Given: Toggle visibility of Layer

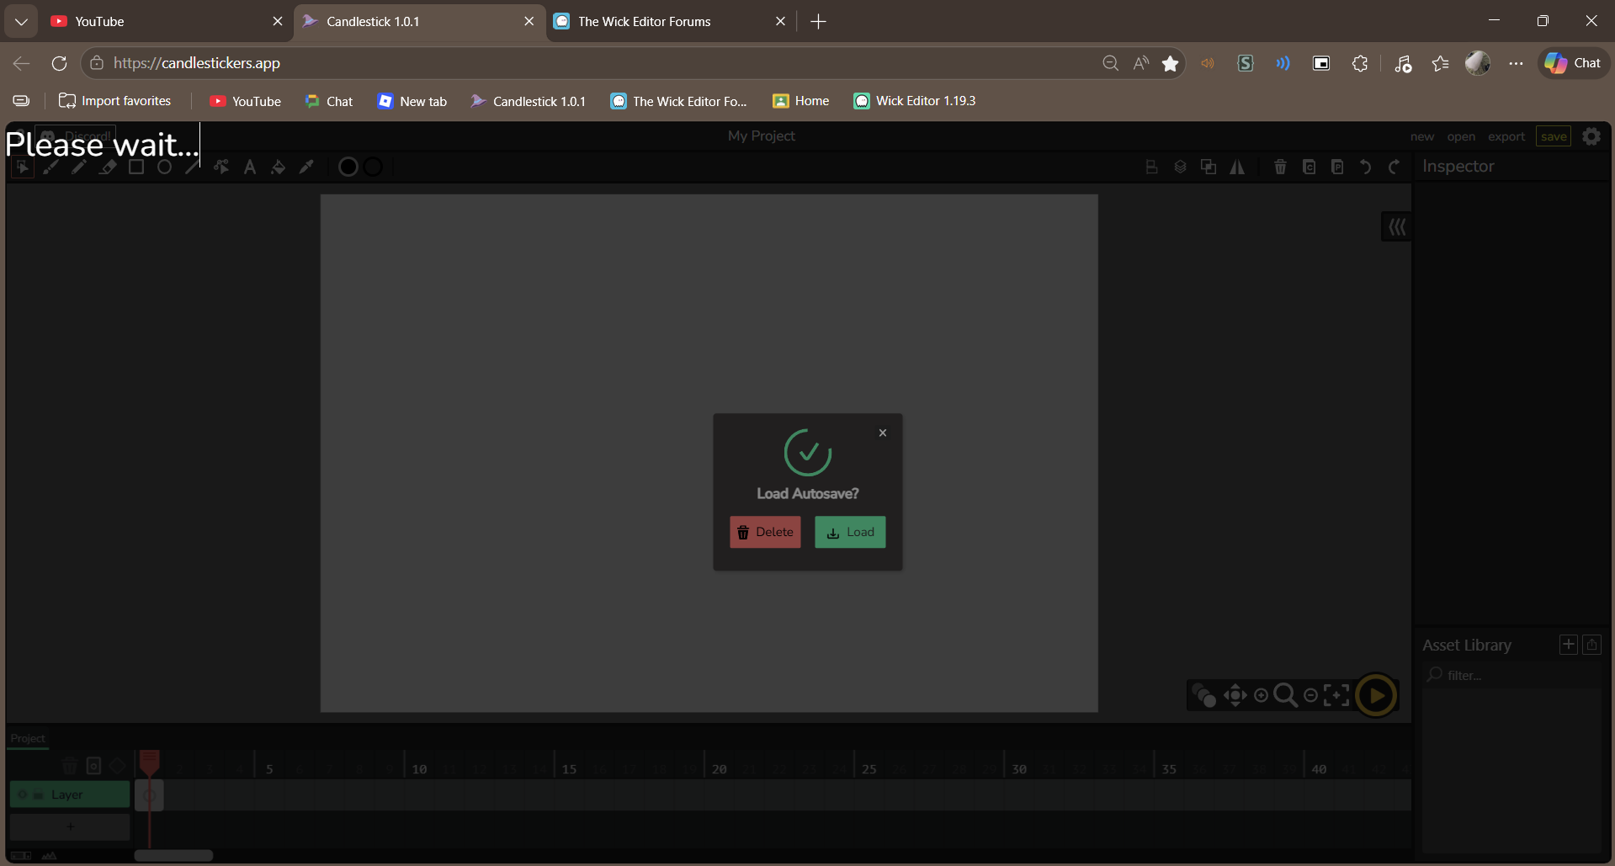Looking at the screenshot, I should pyautogui.click(x=23, y=794).
